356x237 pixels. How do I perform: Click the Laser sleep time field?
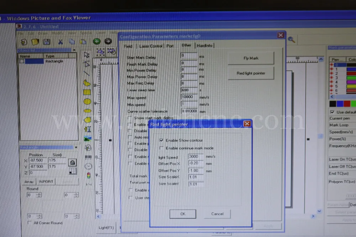pyautogui.click(x=189, y=90)
